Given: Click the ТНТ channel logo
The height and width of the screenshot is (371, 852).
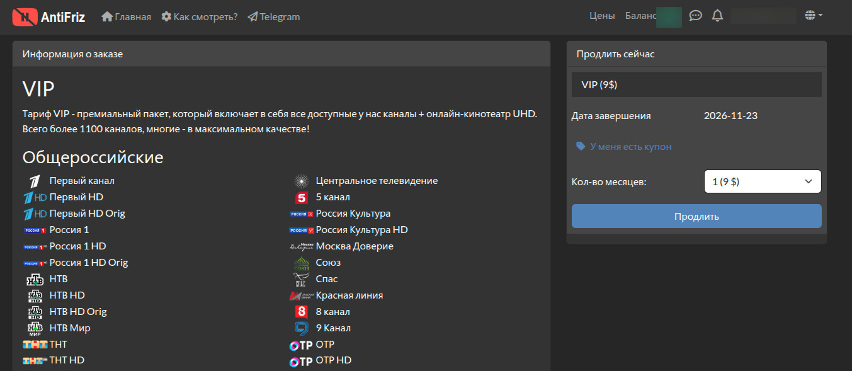Looking at the screenshot, I should 35,345.
